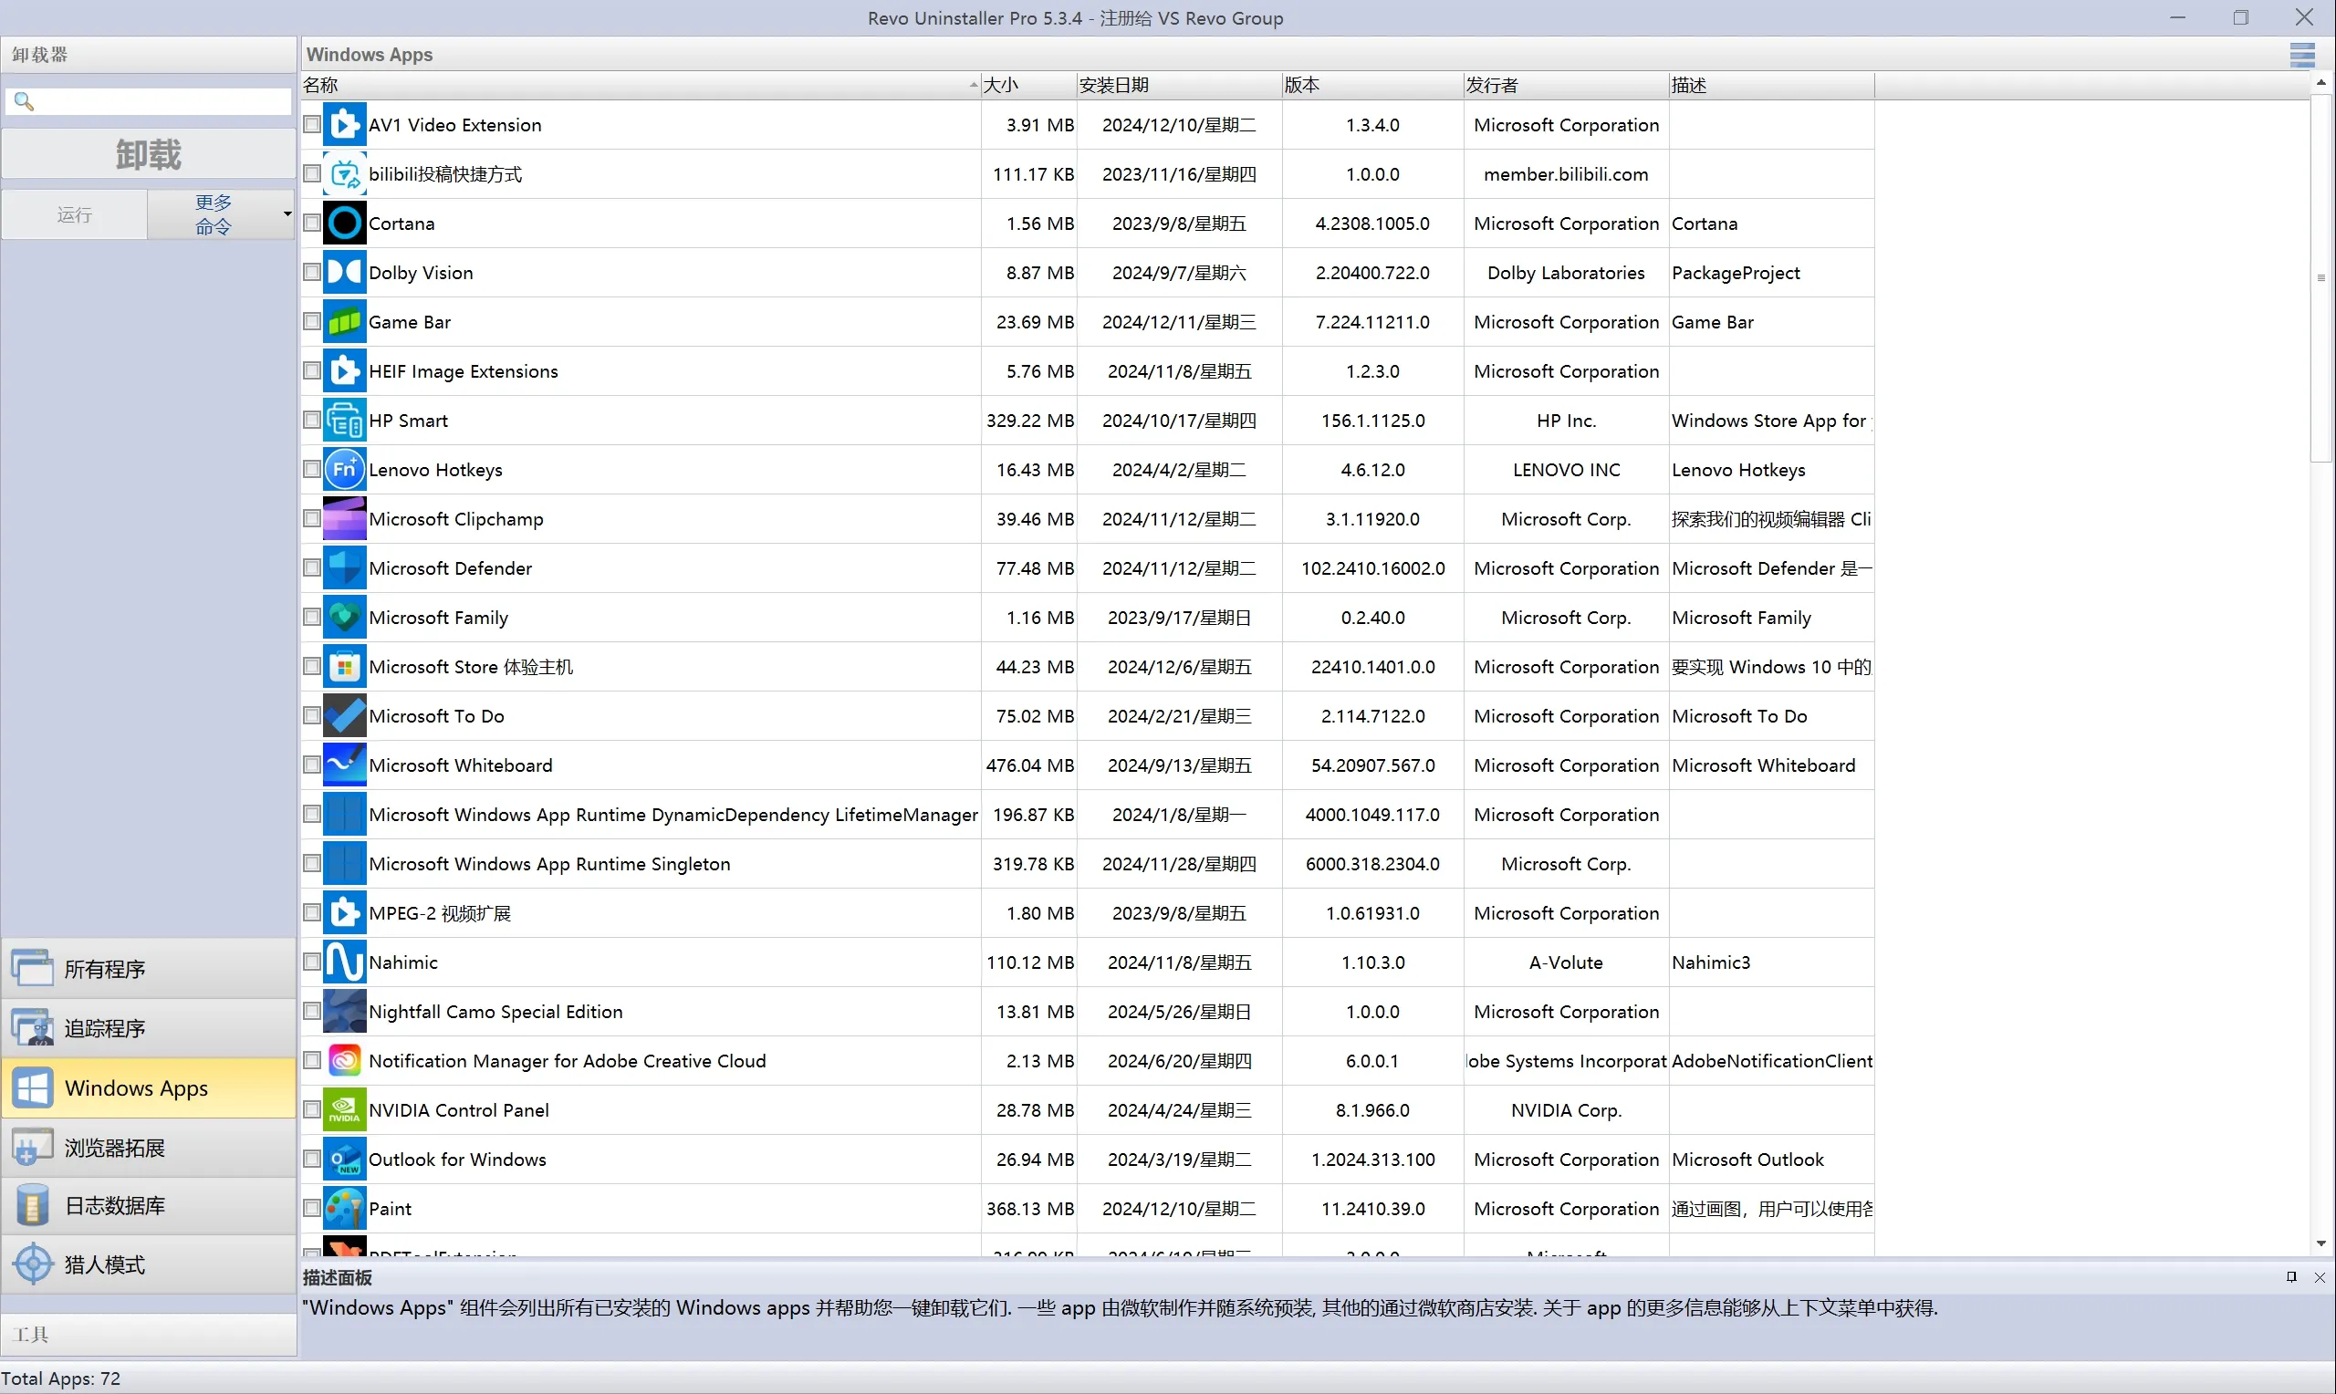
Task: Click the Nahimic app icon
Action: pyautogui.click(x=344, y=962)
